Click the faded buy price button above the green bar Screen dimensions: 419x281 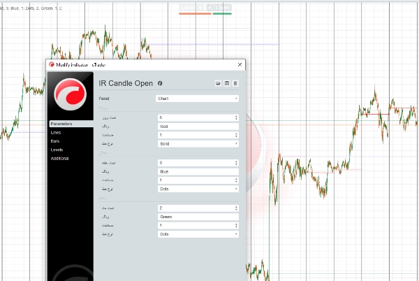click(219, 8)
